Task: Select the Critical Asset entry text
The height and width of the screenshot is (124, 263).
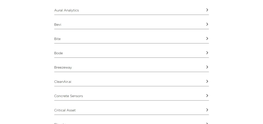Action: (65, 110)
